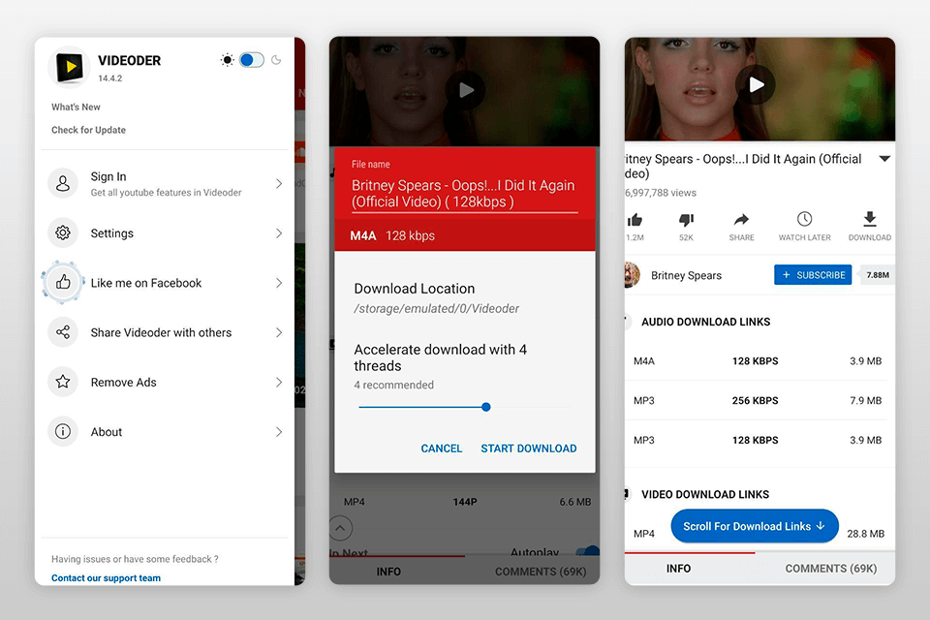The width and height of the screenshot is (930, 620).
Task: Click the dislike icon below the video
Action: click(687, 220)
